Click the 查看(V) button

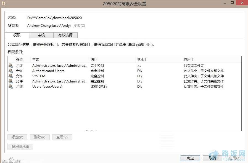click(62, 137)
